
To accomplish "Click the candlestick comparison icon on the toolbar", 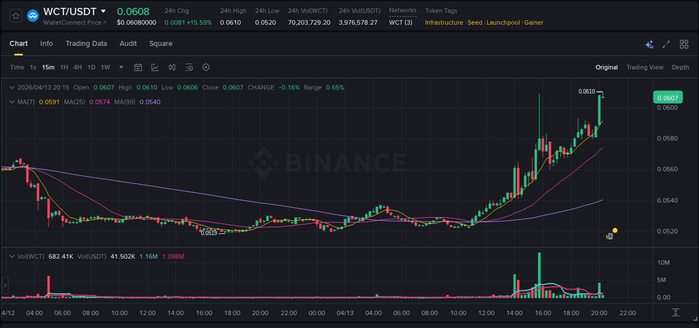I will click(172, 67).
